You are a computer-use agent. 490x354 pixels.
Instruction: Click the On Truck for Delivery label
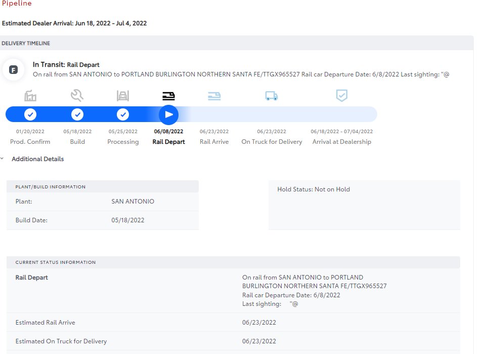point(272,141)
